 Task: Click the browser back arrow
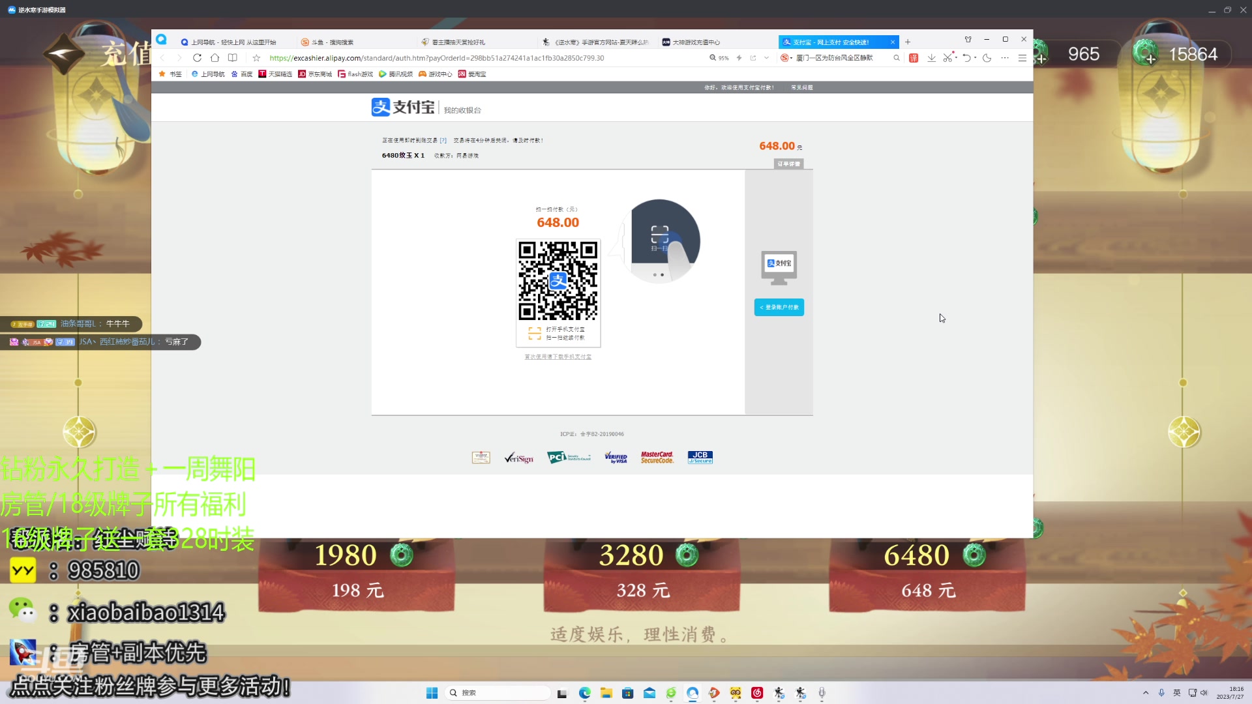162,58
